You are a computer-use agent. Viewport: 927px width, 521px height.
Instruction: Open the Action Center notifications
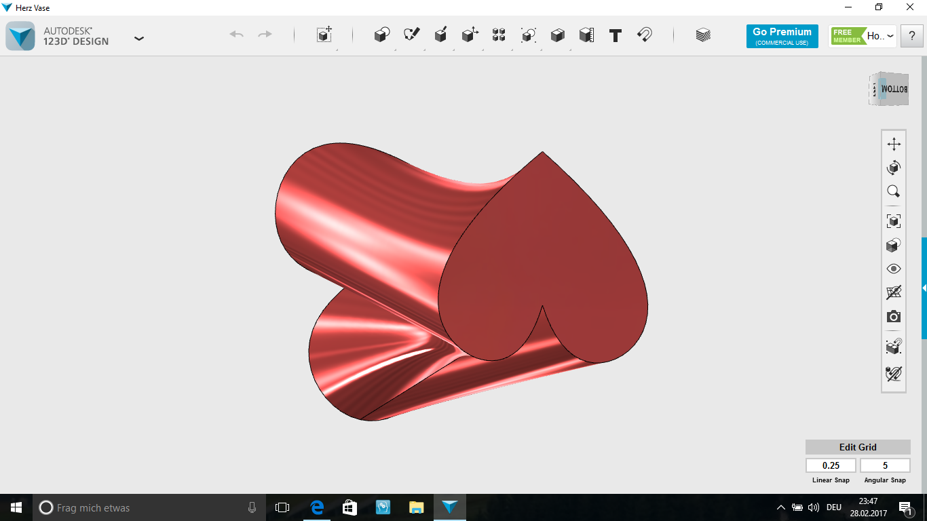click(905, 507)
